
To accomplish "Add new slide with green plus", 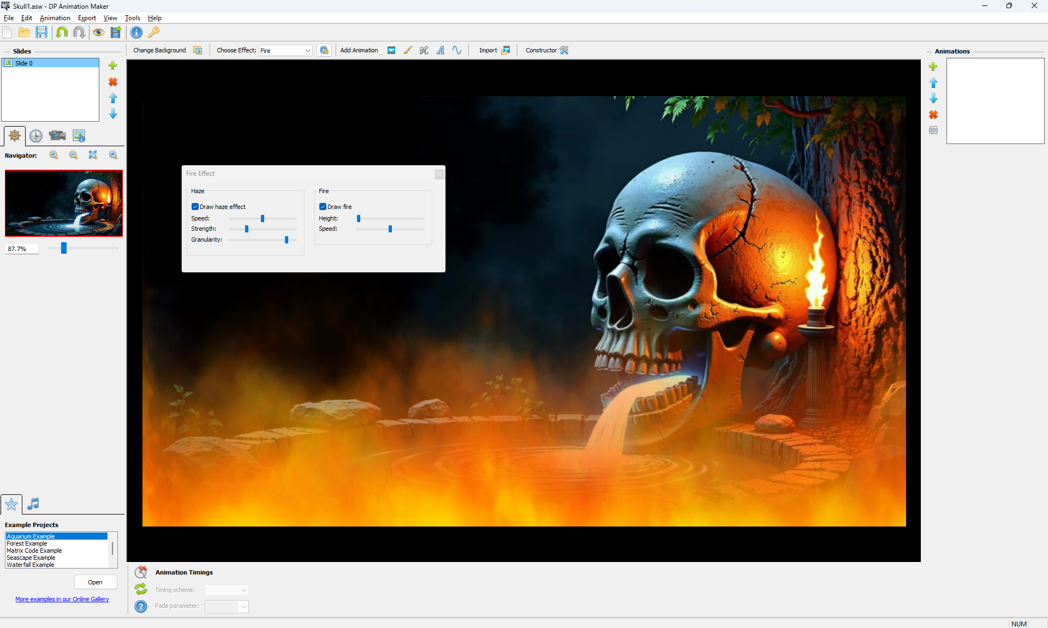I will (x=113, y=65).
